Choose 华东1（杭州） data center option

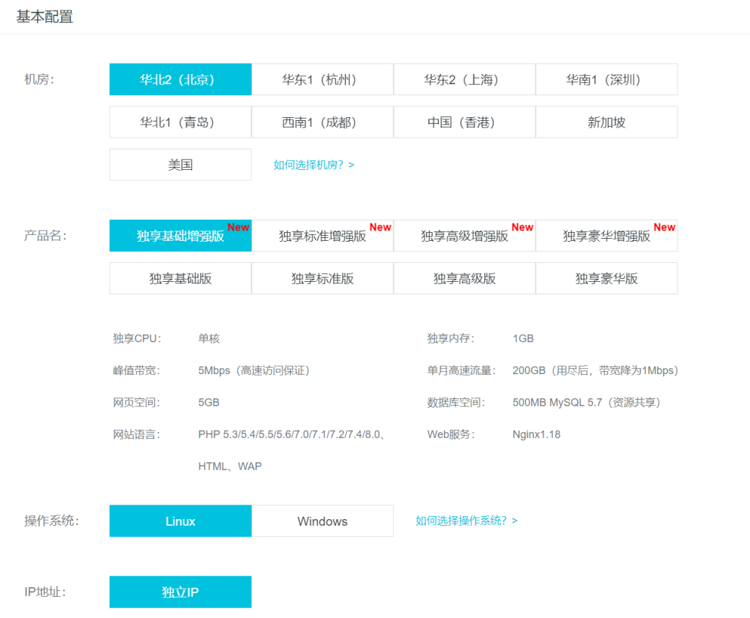(322, 80)
